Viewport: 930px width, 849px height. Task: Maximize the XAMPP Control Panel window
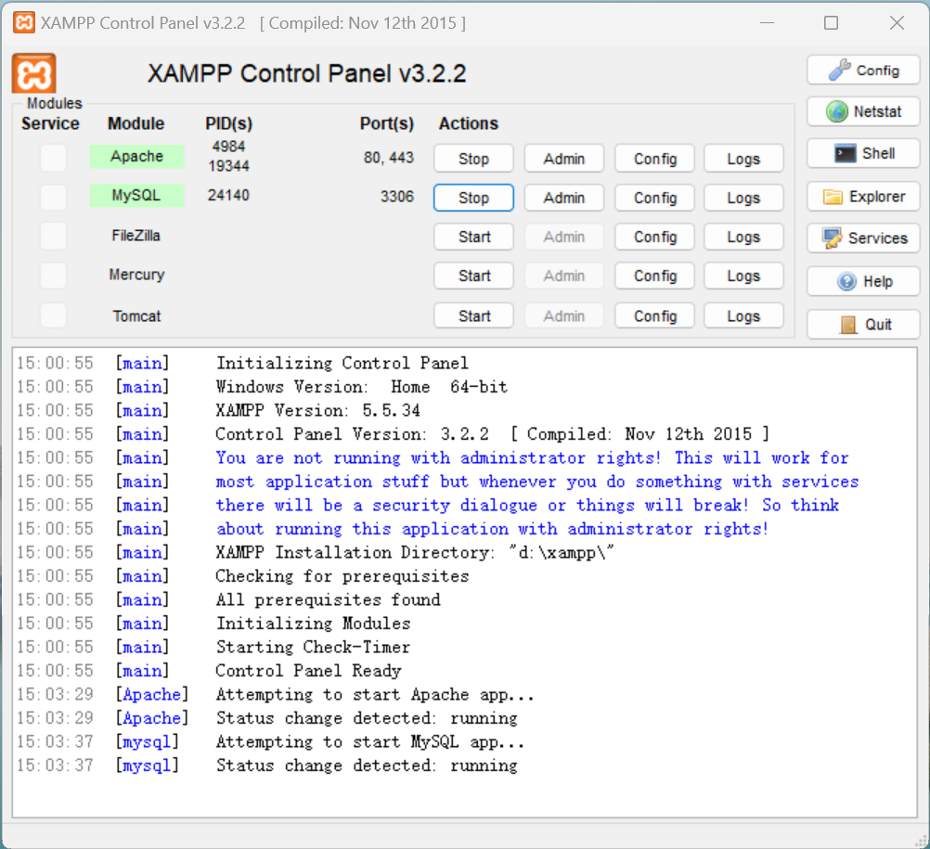pyautogui.click(x=831, y=22)
